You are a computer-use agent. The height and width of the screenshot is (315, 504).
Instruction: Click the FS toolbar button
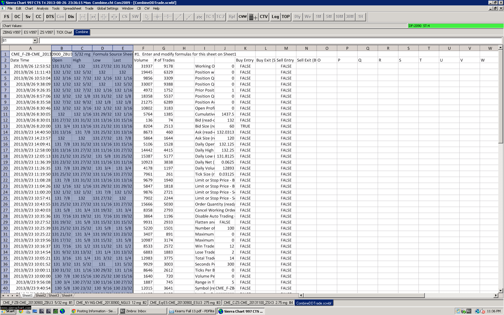click(7, 17)
